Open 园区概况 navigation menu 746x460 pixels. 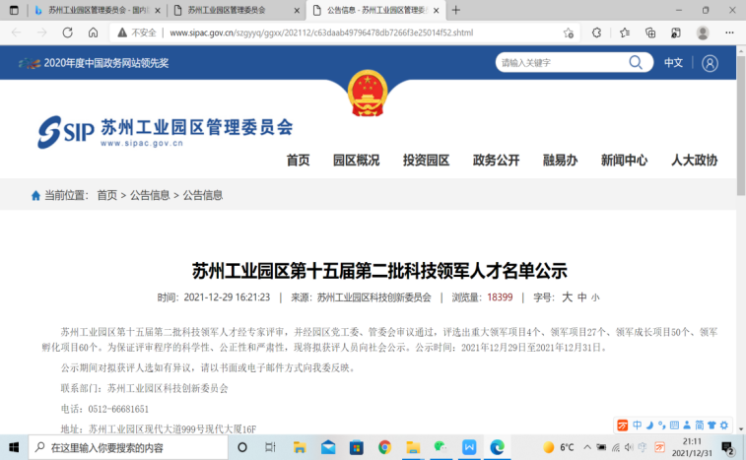pos(356,161)
